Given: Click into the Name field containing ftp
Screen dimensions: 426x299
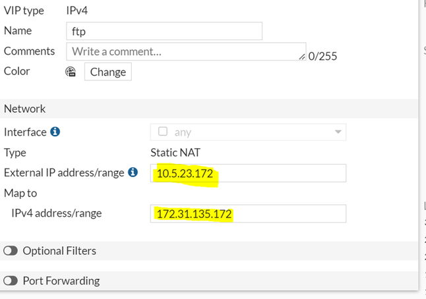Looking at the screenshot, I should tap(164, 31).
